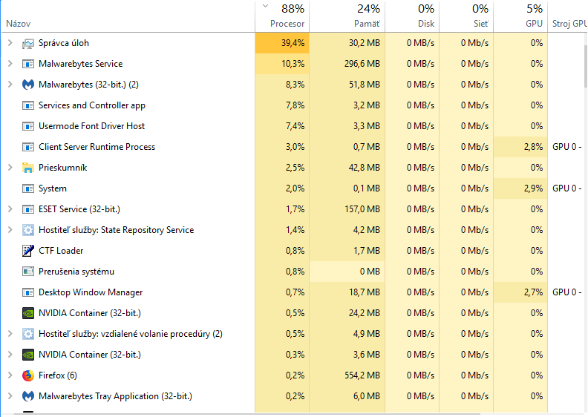
Task: Click the 2,9% GPU value for System
Action: [x=533, y=188]
